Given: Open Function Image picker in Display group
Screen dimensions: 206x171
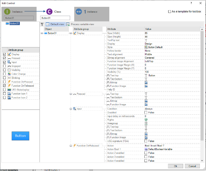Looking at the screenshot, I should point(146,86).
